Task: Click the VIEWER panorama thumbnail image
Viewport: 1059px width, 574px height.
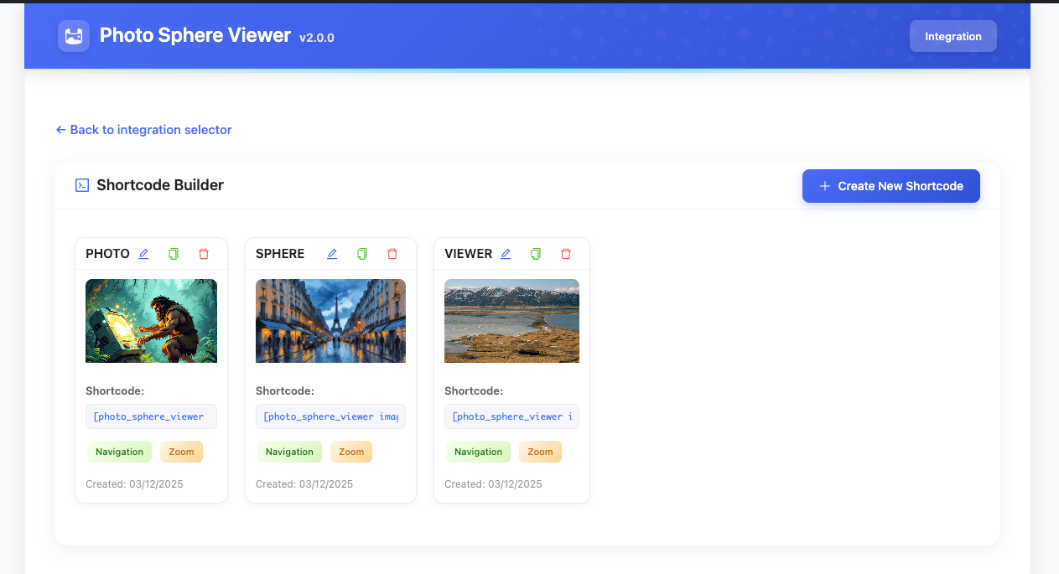Action: [511, 321]
